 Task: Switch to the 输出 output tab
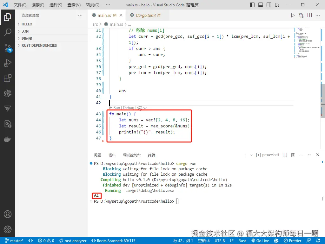click(x=112, y=155)
